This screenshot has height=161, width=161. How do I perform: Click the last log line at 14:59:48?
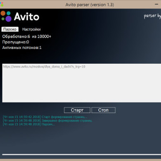pos(29,124)
